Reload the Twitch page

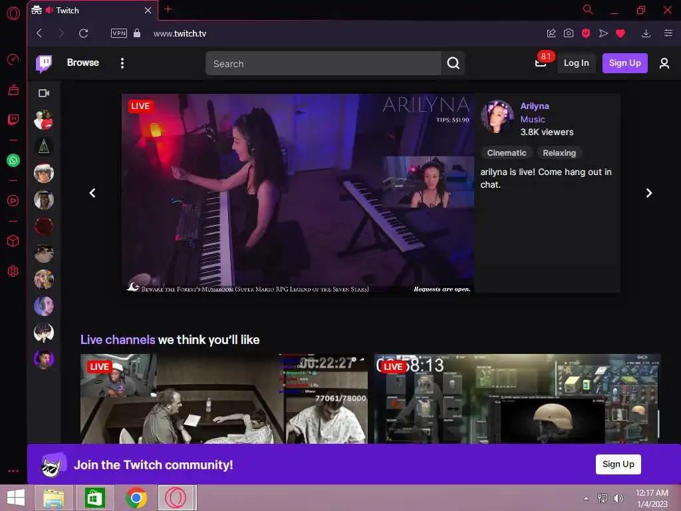click(83, 33)
